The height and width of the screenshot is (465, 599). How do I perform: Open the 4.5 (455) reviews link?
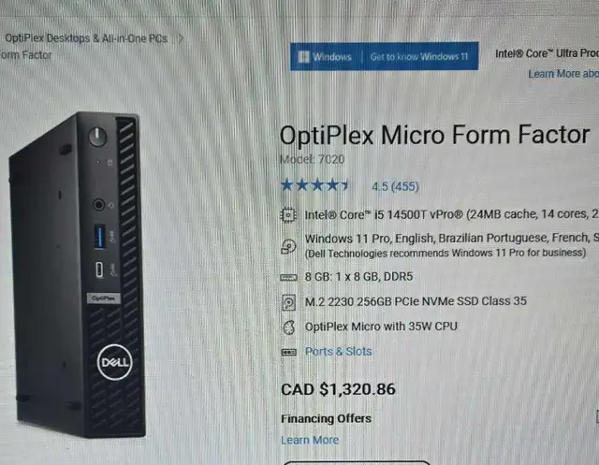pos(395,186)
